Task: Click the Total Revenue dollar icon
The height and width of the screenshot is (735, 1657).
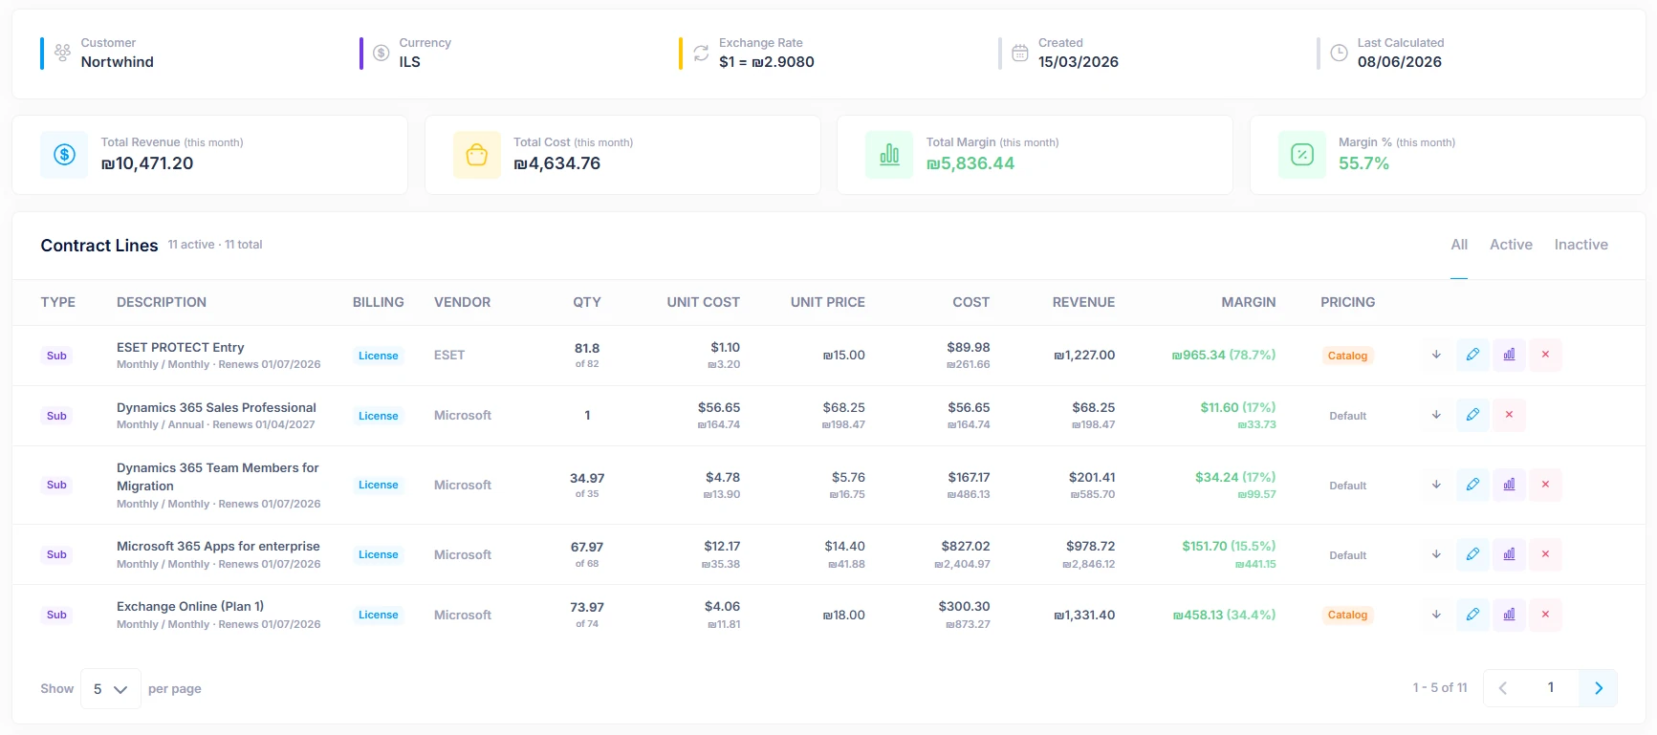Action: 64,155
